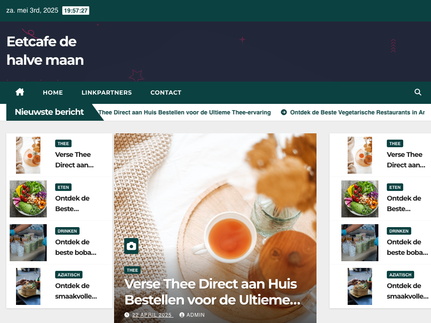Viewport: 431px width, 323px height.
Task: Open 'Ontdek de smaakvolle...' post in left list
Action: click(76, 291)
